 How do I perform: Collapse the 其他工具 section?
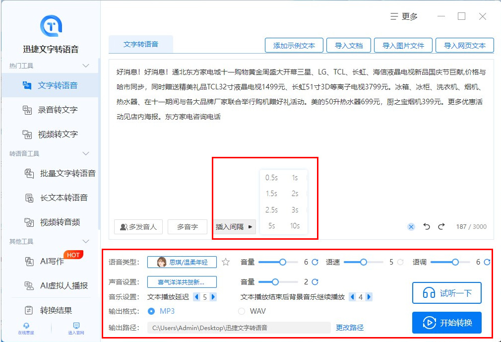pos(86,241)
